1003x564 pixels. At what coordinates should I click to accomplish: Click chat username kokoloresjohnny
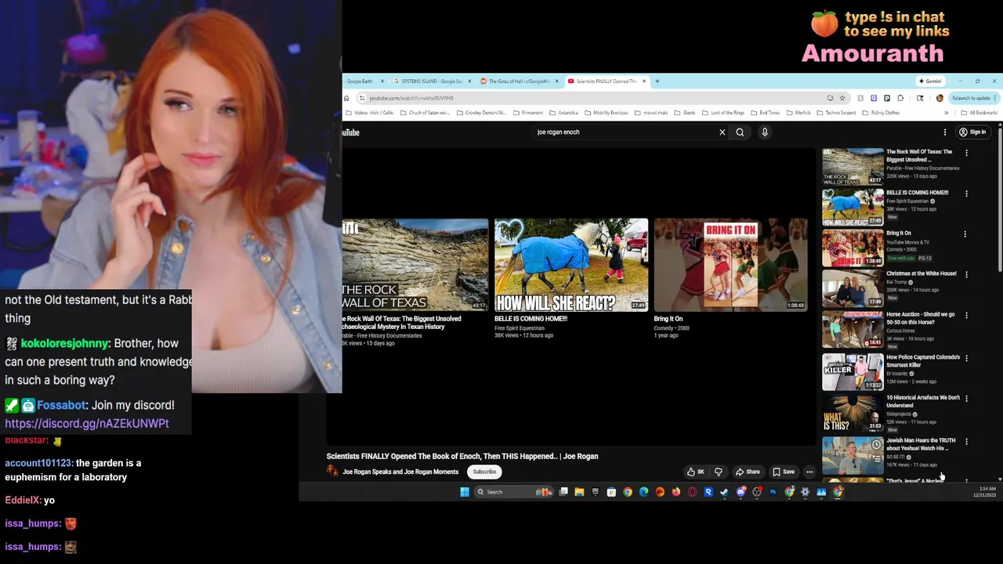(65, 343)
